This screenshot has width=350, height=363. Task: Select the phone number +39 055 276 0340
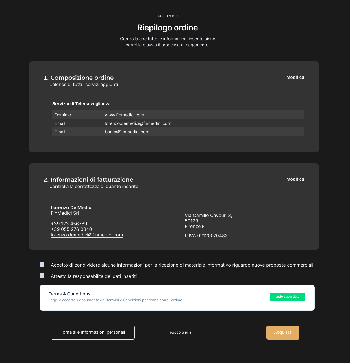coord(71,229)
